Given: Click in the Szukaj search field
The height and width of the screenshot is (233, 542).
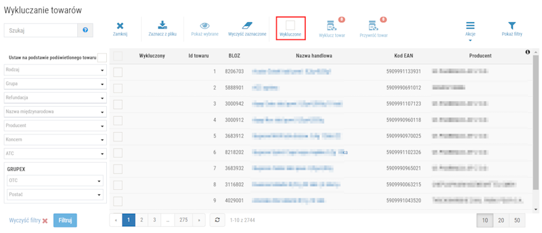Looking at the screenshot, I should click(41, 30).
